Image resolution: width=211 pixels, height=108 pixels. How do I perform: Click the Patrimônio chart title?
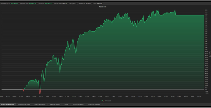point(103,7)
